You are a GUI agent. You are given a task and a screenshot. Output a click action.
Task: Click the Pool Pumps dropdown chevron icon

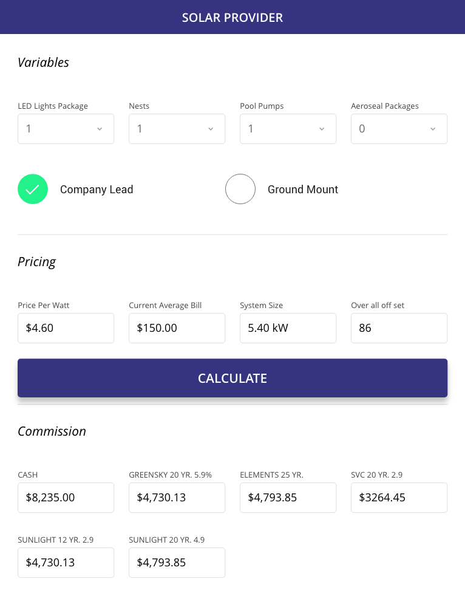(322, 129)
